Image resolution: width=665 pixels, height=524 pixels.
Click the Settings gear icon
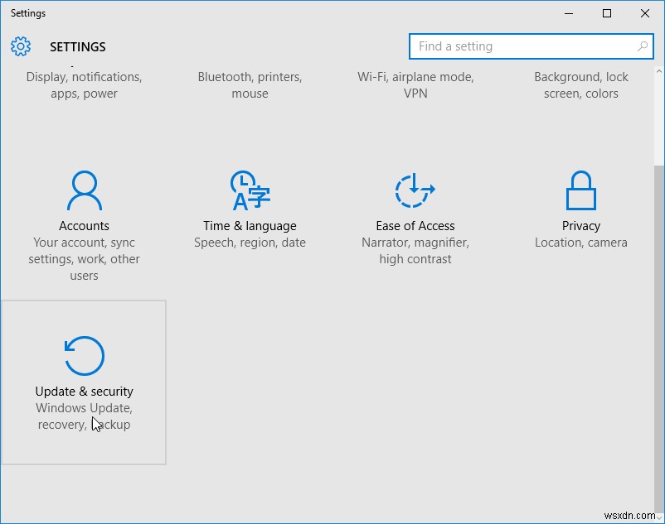coord(20,46)
